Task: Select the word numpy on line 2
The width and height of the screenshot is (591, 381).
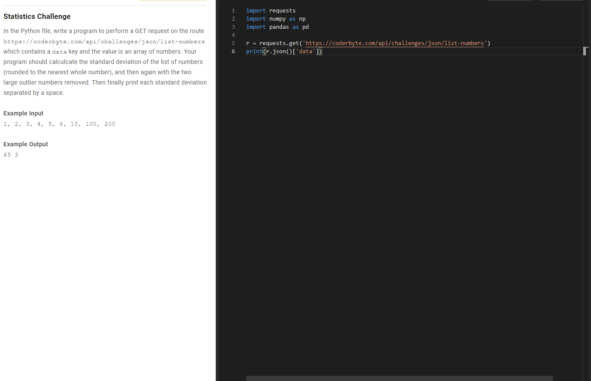Action: (277, 18)
